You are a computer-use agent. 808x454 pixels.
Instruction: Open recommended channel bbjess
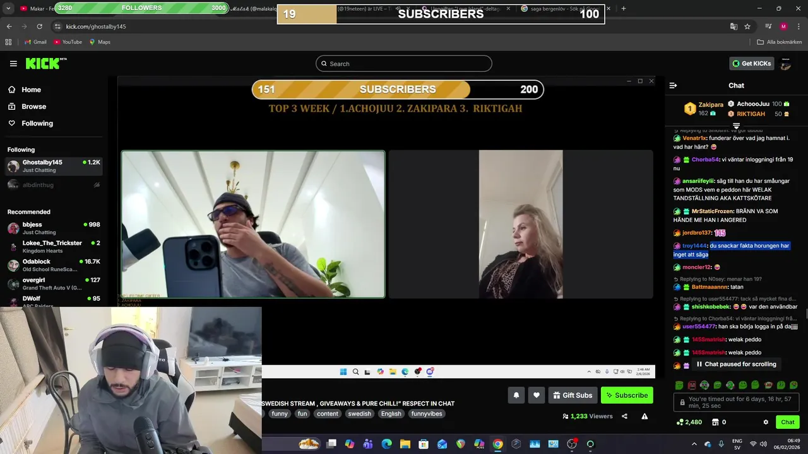point(54,228)
